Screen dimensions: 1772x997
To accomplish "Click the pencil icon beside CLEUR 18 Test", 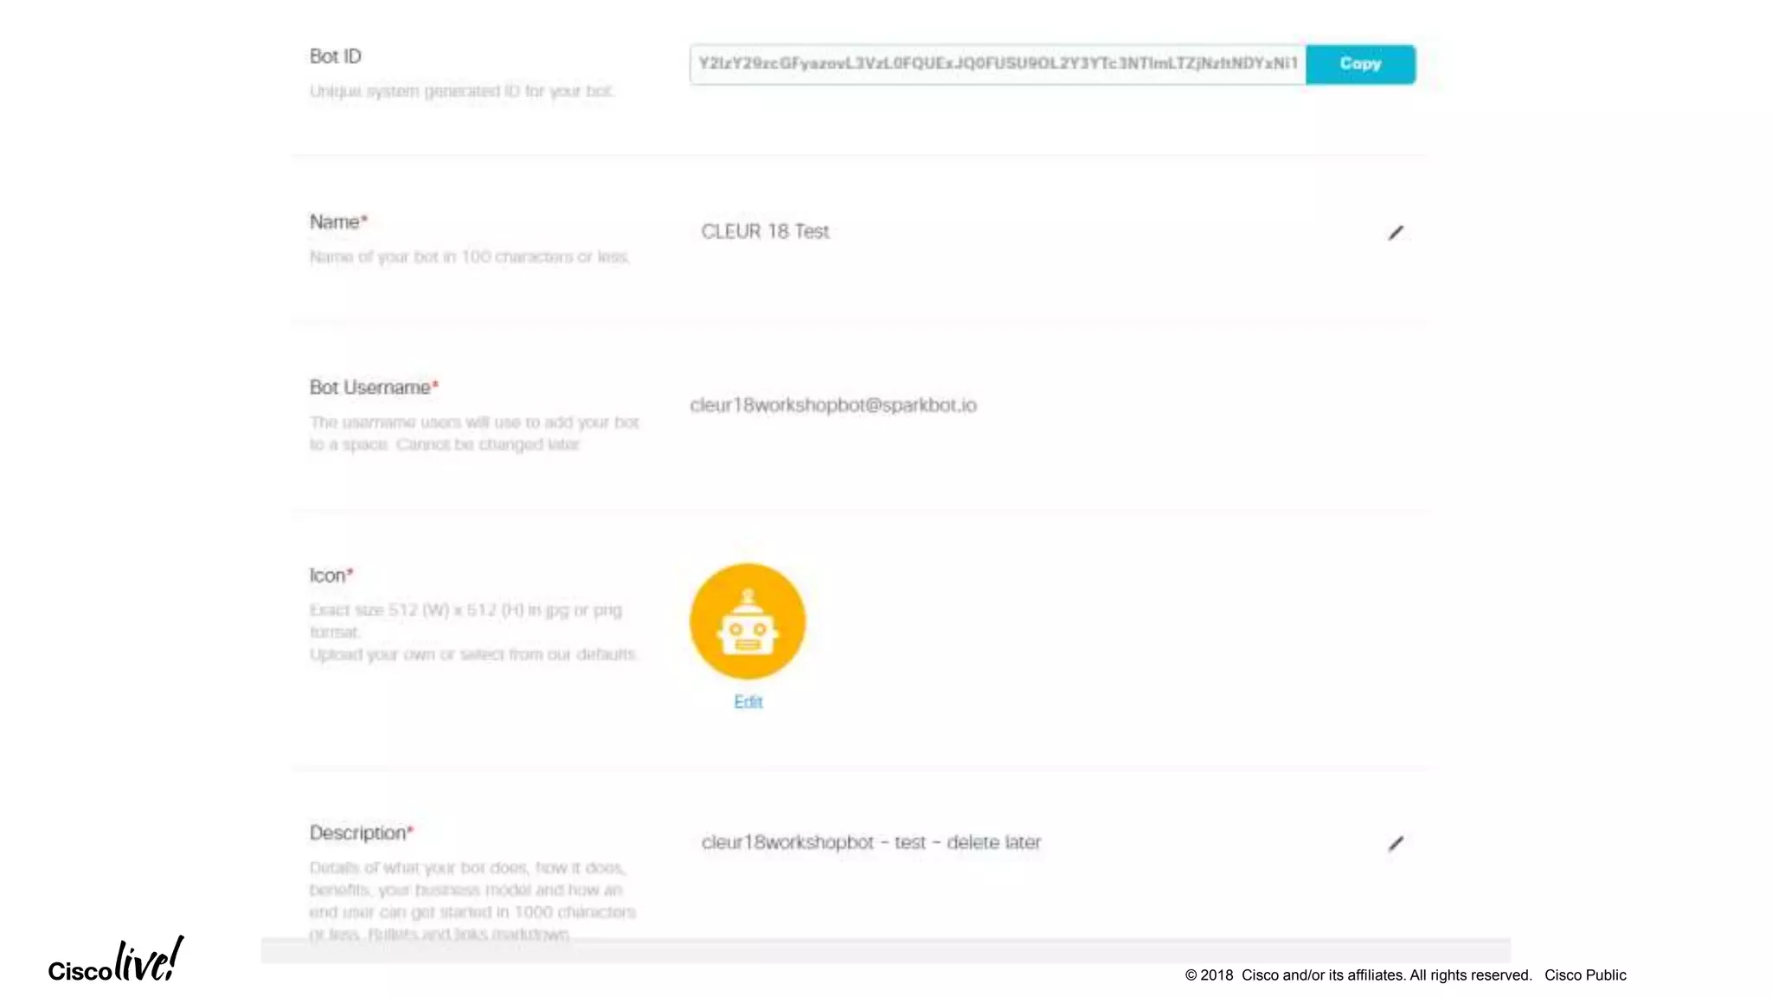I will (1396, 233).
